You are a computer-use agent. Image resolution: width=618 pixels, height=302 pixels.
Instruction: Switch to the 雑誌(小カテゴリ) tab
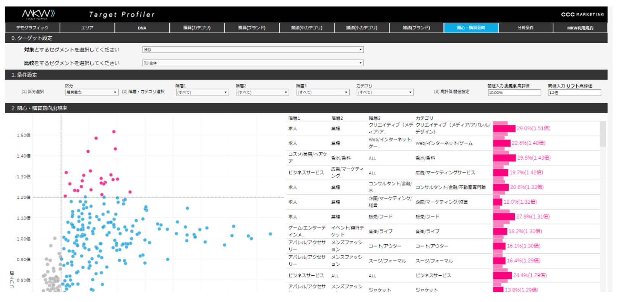click(362, 28)
